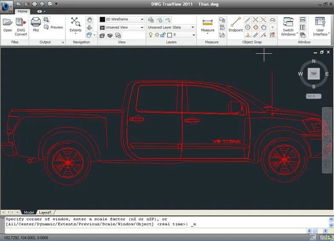334x241 pixels.
Task: Click the SteeringWheels navigation icon
Action: coord(89,35)
